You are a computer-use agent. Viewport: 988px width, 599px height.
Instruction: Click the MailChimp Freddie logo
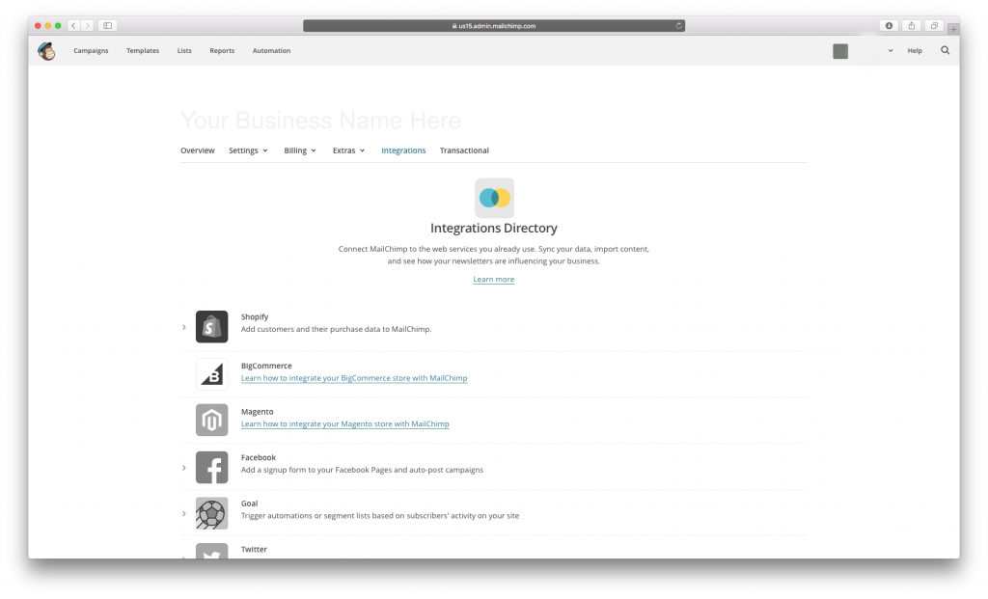[x=46, y=51]
